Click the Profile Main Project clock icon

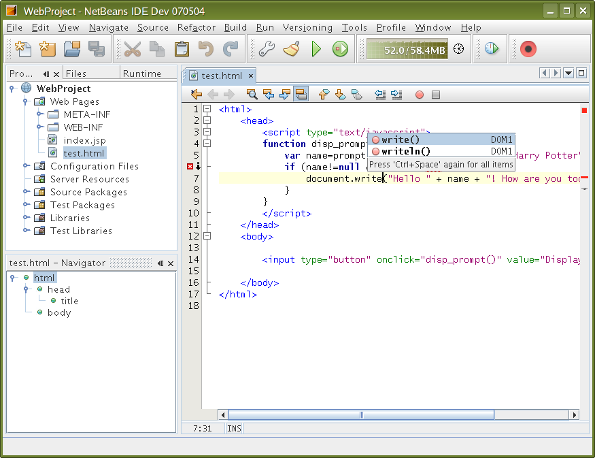492,49
